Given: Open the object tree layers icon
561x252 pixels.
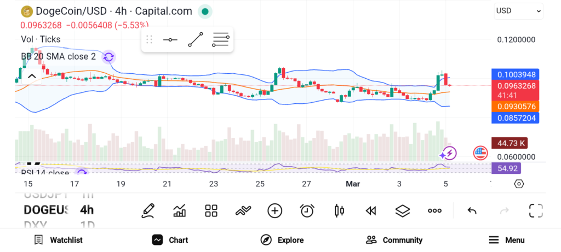Looking at the screenshot, I should [x=403, y=210].
